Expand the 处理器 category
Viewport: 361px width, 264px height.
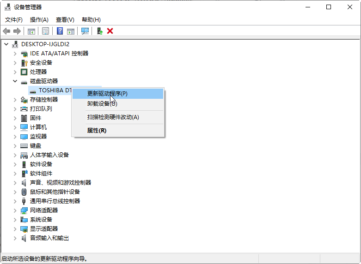[15, 72]
